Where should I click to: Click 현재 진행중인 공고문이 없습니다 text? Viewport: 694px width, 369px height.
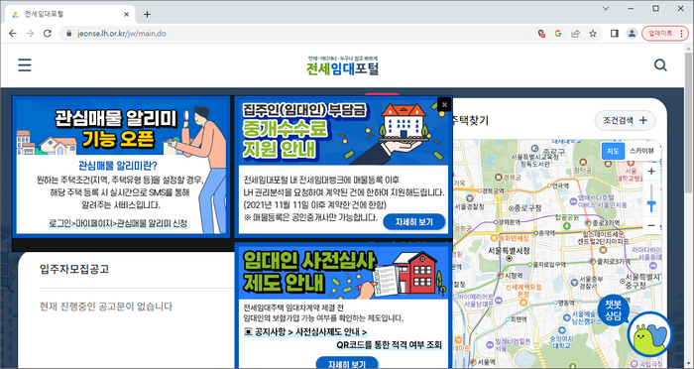(106, 307)
